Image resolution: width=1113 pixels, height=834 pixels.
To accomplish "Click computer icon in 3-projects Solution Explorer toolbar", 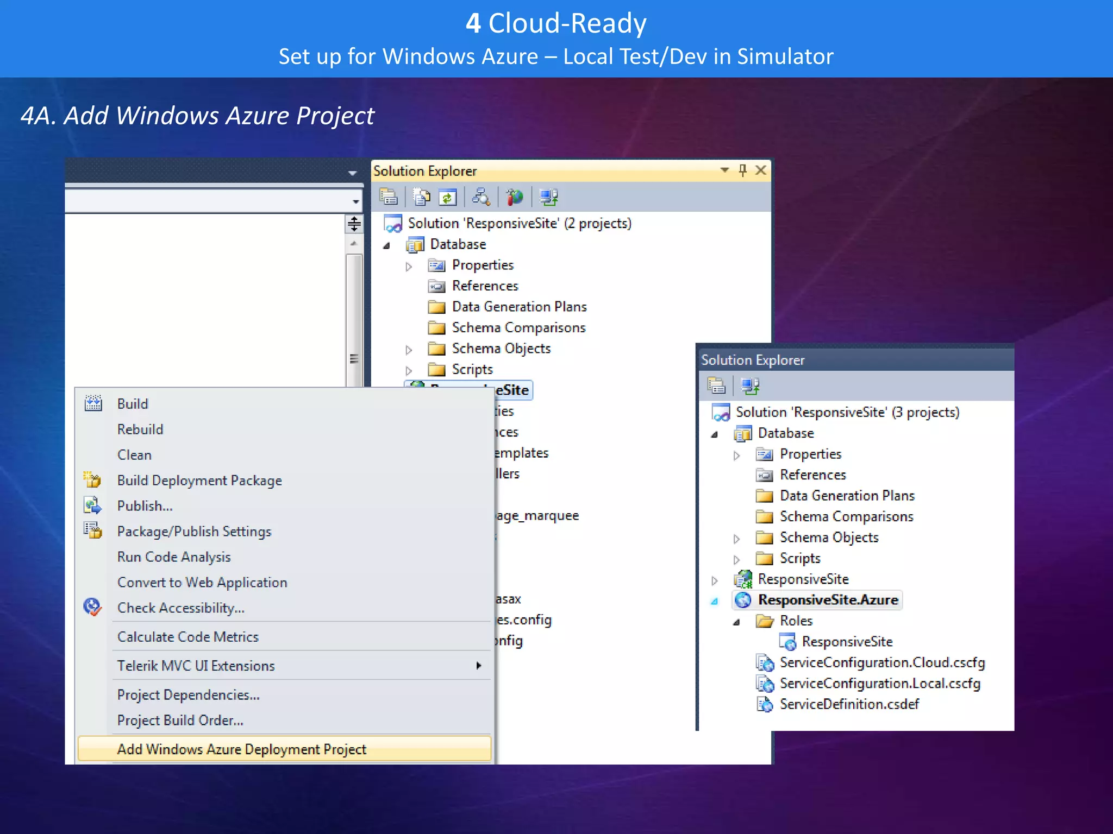I will [x=750, y=386].
